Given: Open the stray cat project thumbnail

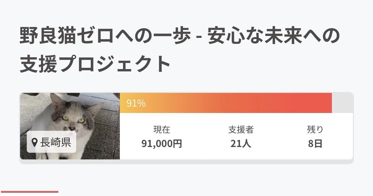Looking at the screenshot, I should pyautogui.click(x=70, y=126).
